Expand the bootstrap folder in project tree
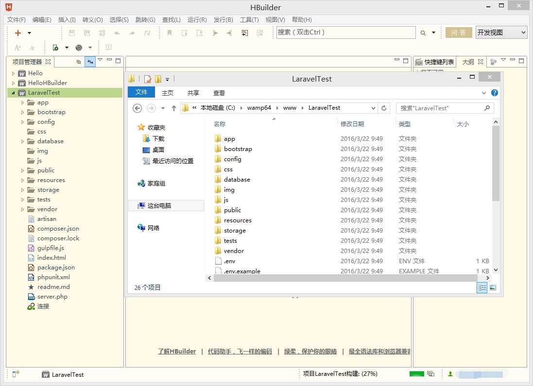533x386 pixels. (x=22, y=112)
